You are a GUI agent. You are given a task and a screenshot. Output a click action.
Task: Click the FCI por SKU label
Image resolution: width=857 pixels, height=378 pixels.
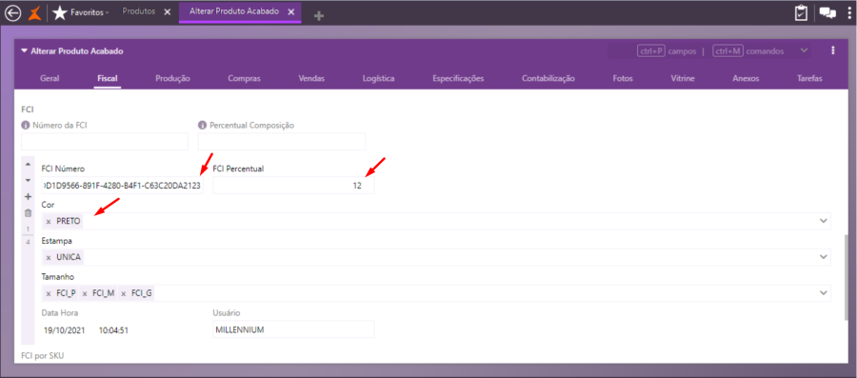tap(43, 356)
